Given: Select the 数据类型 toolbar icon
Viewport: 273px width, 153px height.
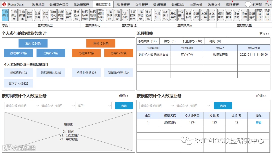Looking at the screenshot, I should click(69, 15).
